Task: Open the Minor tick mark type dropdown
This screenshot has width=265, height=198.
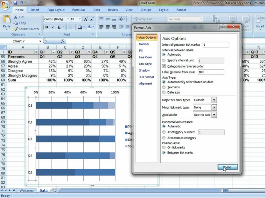Action: (214, 108)
